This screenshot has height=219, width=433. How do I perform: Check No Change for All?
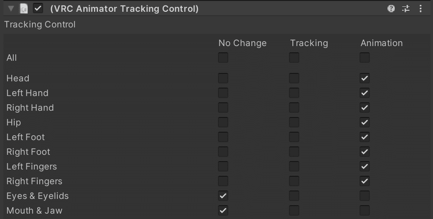click(223, 58)
